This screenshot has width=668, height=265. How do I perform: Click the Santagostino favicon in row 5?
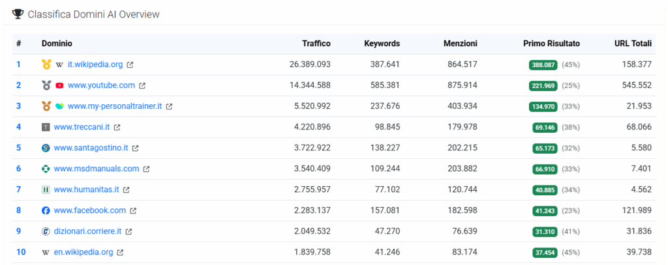[x=46, y=148]
